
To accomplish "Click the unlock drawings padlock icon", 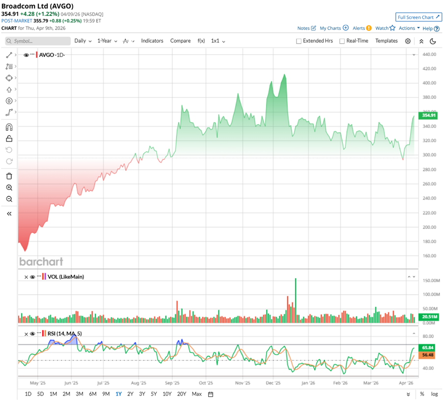I will point(9,139).
